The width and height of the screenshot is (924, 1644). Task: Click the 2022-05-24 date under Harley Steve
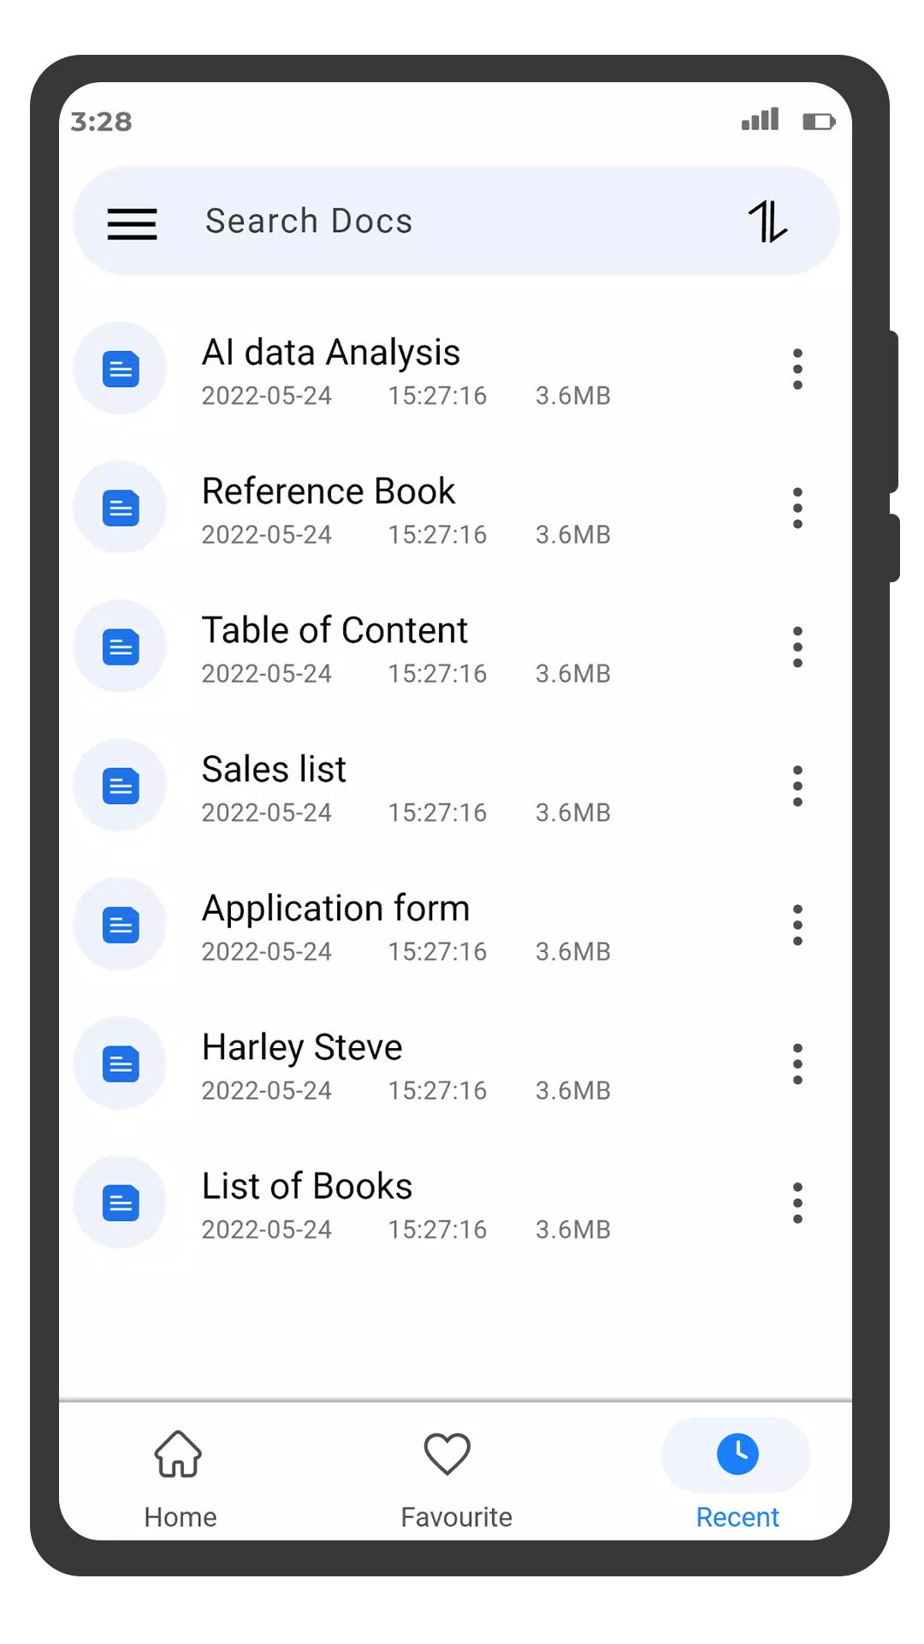coord(267,1091)
